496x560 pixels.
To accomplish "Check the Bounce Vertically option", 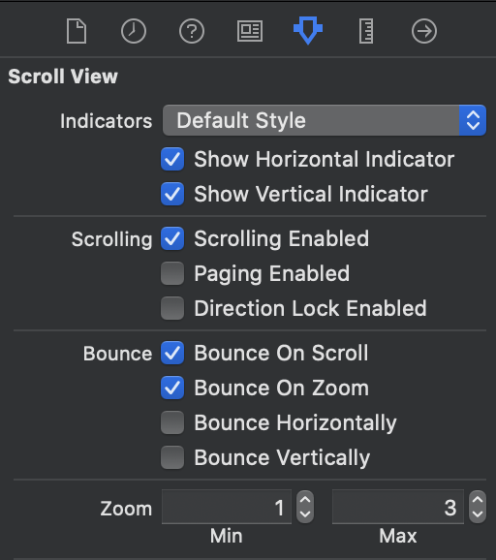I will [x=172, y=457].
